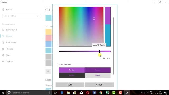Click the value slider thumb
Viewport: 169px width, 95px height.
100,51
